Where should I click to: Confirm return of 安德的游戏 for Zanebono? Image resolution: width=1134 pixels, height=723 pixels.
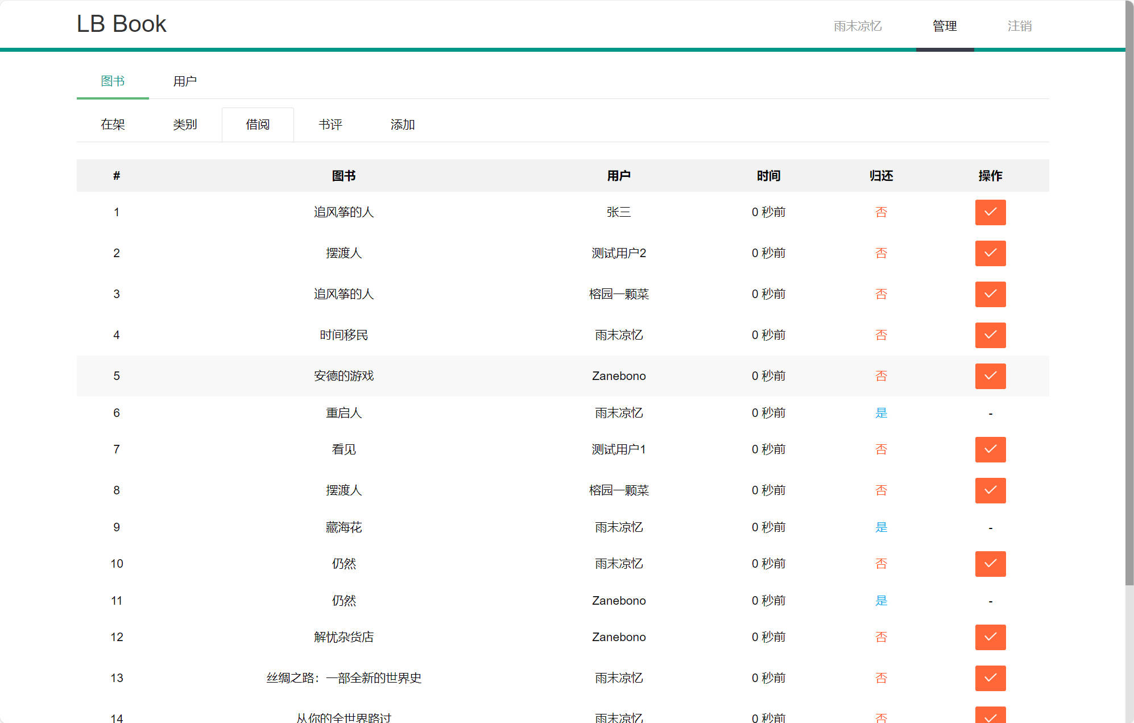pyautogui.click(x=990, y=376)
